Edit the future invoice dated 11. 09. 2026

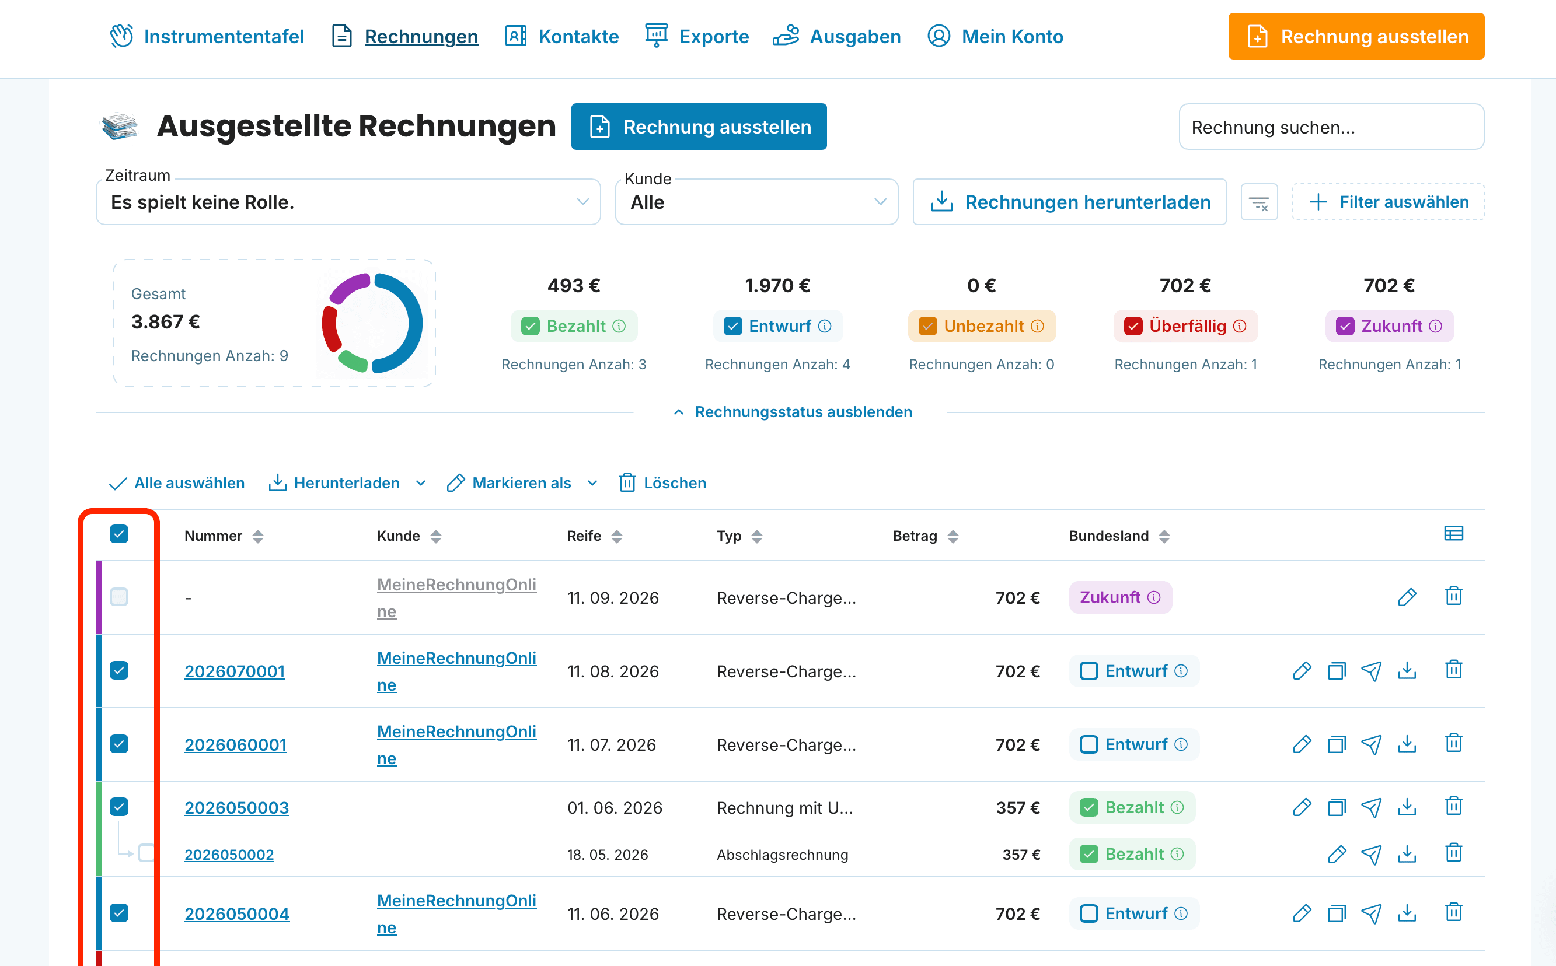click(1407, 597)
